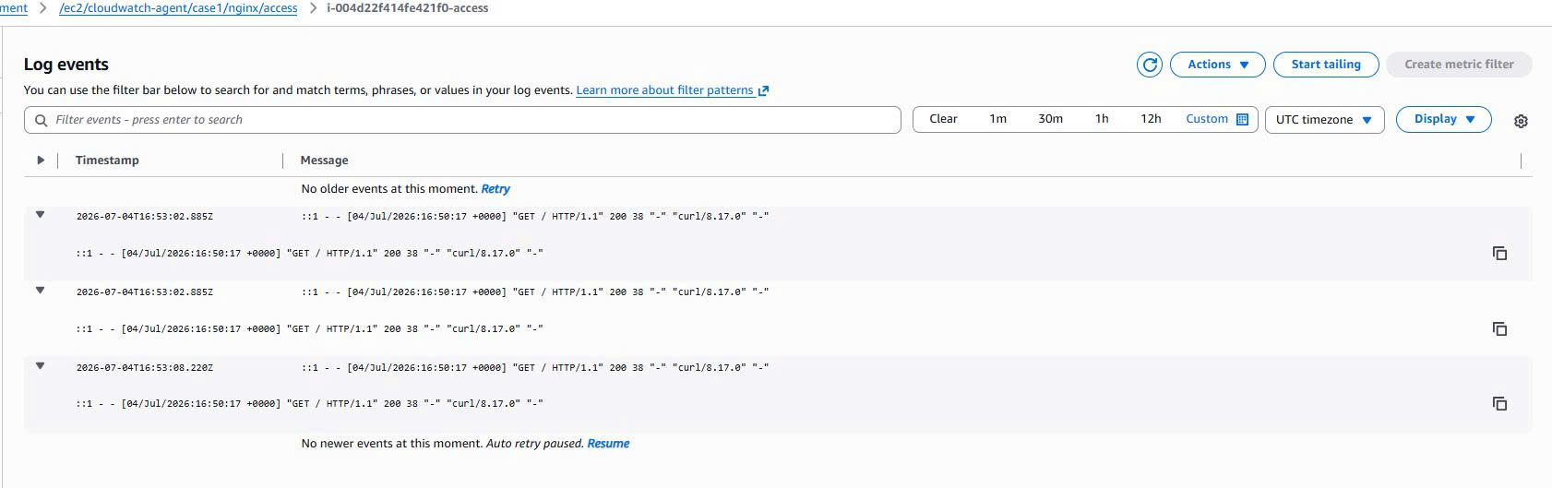Screen dimensions: 1552x488
Task: Click the Timestamp column header
Action: 107,161
